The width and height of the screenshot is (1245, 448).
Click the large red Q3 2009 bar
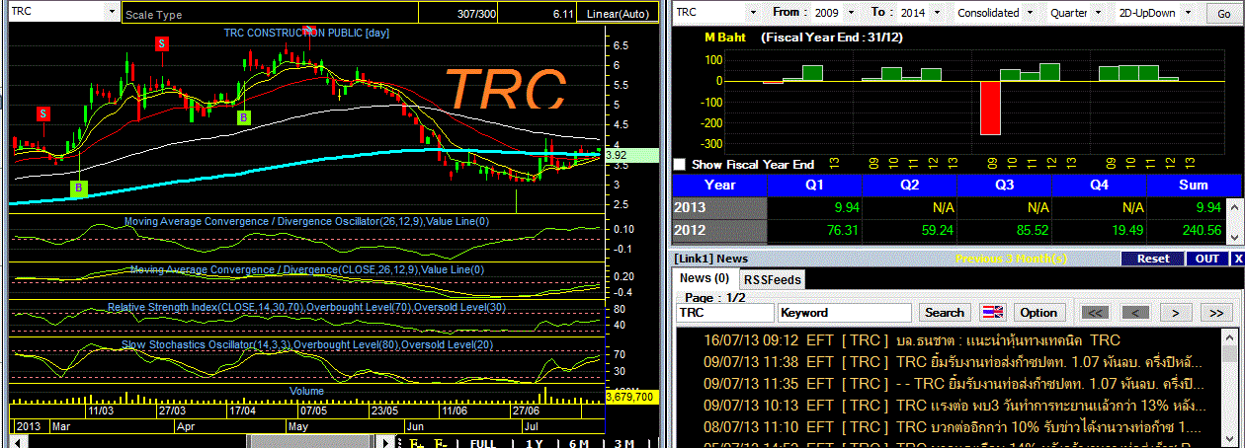click(990, 108)
